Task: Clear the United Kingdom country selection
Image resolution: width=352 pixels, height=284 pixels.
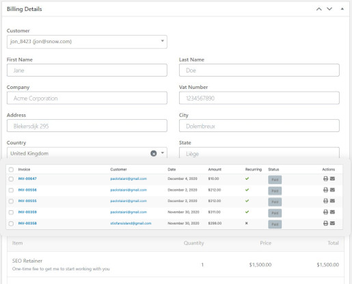Action: click(x=154, y=153)
